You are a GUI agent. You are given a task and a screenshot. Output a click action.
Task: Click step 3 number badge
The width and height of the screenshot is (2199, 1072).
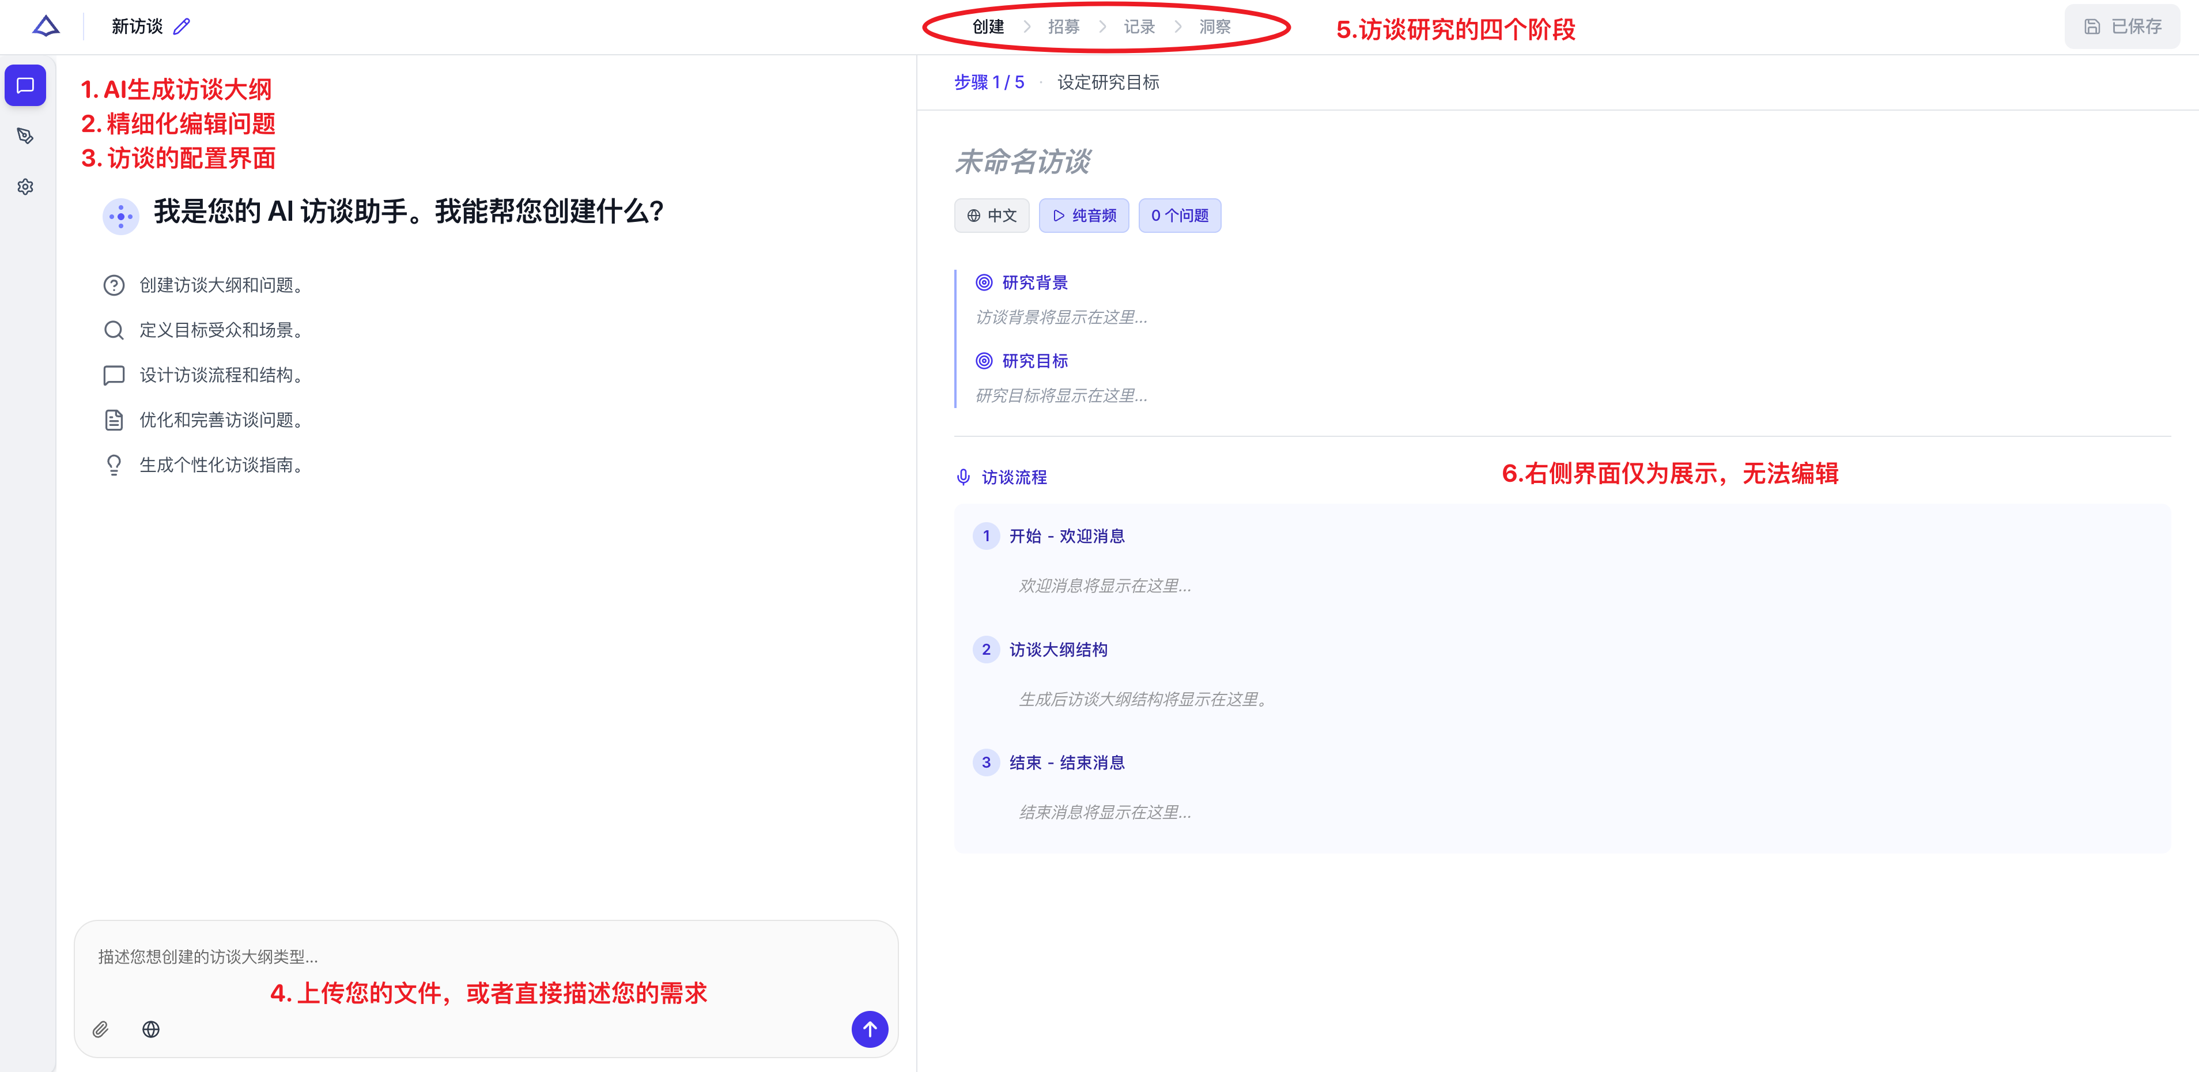coord(986,762)
